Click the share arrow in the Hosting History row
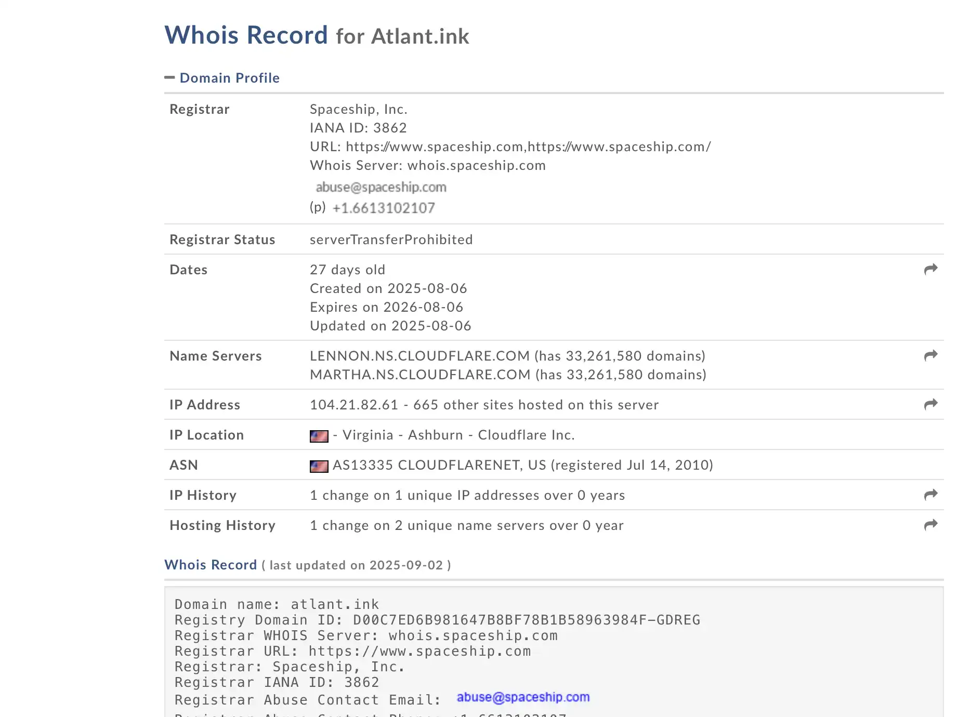The width and height of the screenshot is (970, 717). coord(930,524)
